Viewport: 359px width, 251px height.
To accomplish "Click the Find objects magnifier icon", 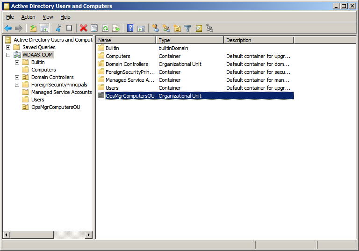I will [x=199, y=29].
